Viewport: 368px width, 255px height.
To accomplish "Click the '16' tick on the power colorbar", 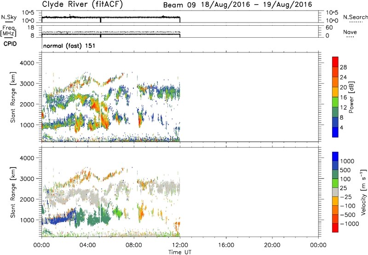I will pos(343,98).
